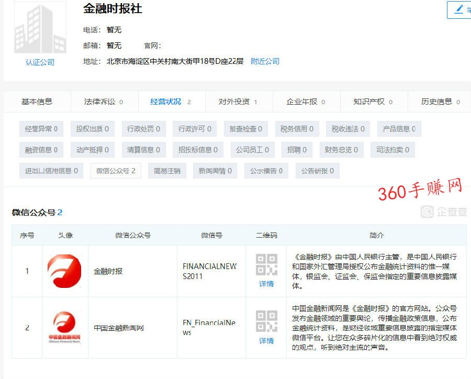The width and height of the screenshot is (471, 379).
Task: Click the WeChat ID FINANCIALNEWS2011
Action: [210, 271]
